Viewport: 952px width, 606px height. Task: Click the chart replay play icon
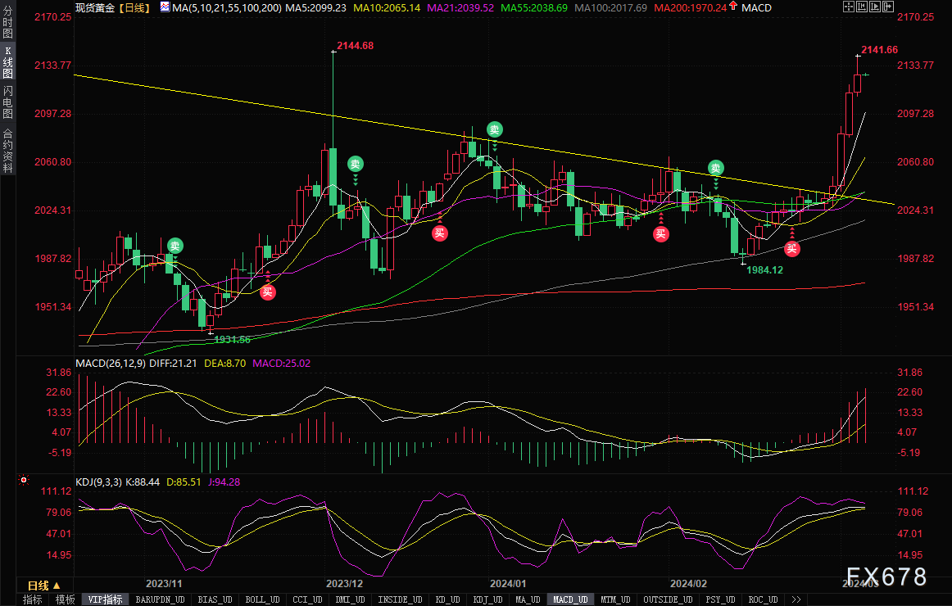point(875,7)
